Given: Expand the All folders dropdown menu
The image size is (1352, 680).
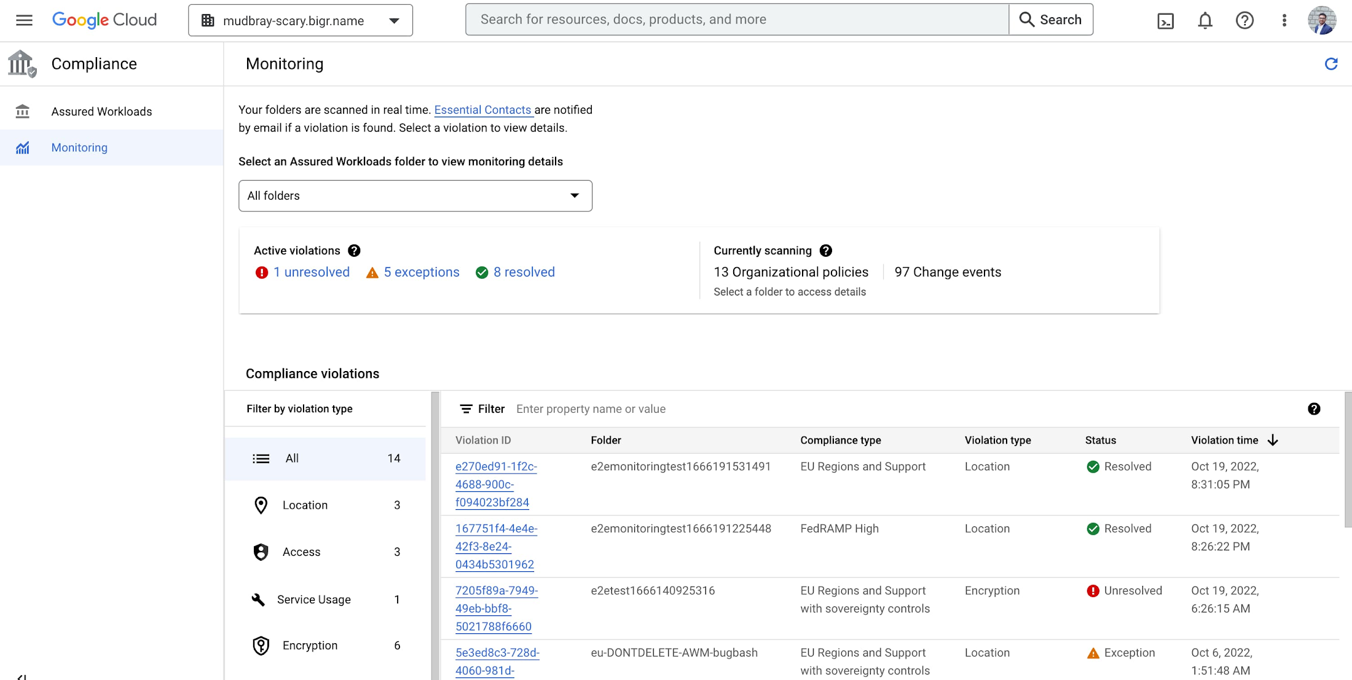Looking at the screenshot, I should [415, 195].
